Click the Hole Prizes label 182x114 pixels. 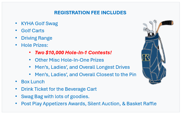tap(35, 45)
